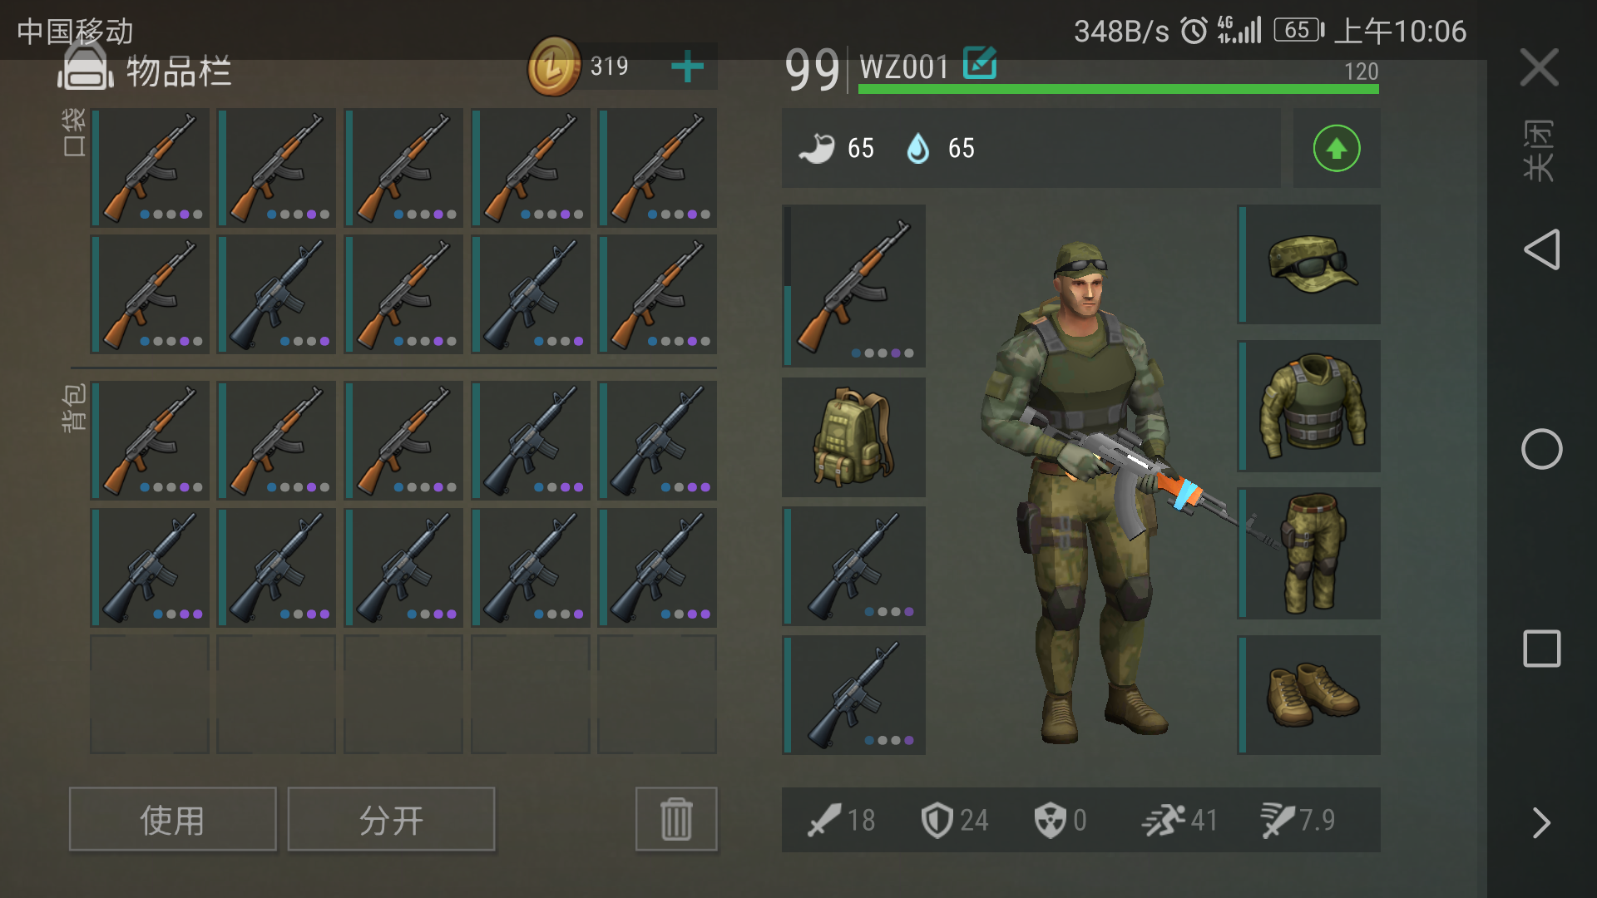This screenshot has width=1597, height=898.
Task: Select the first empty backpack slot
Action: pyautogui.click(x=150, y=694)
